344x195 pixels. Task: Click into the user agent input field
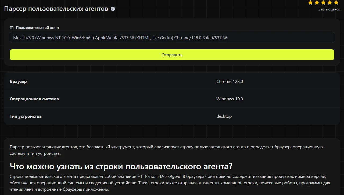[172, 38]
